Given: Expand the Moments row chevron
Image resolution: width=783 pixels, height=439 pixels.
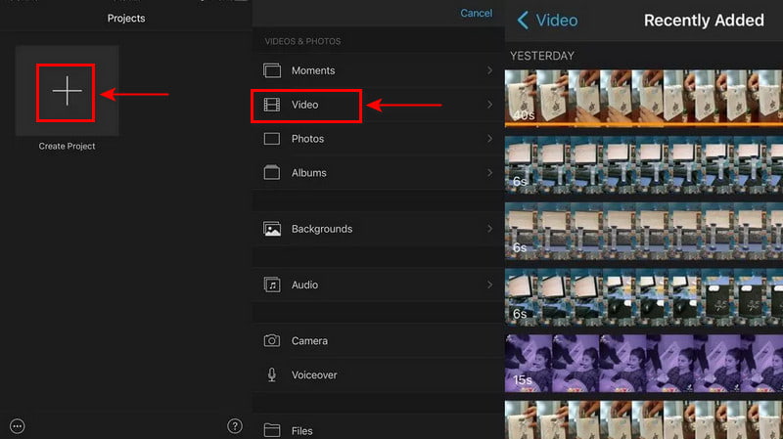Looking at the screenshot, I should 489,70.
